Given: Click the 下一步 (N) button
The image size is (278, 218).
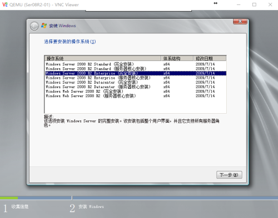Looking at the screenshot, I should click(x=229, y=175).
